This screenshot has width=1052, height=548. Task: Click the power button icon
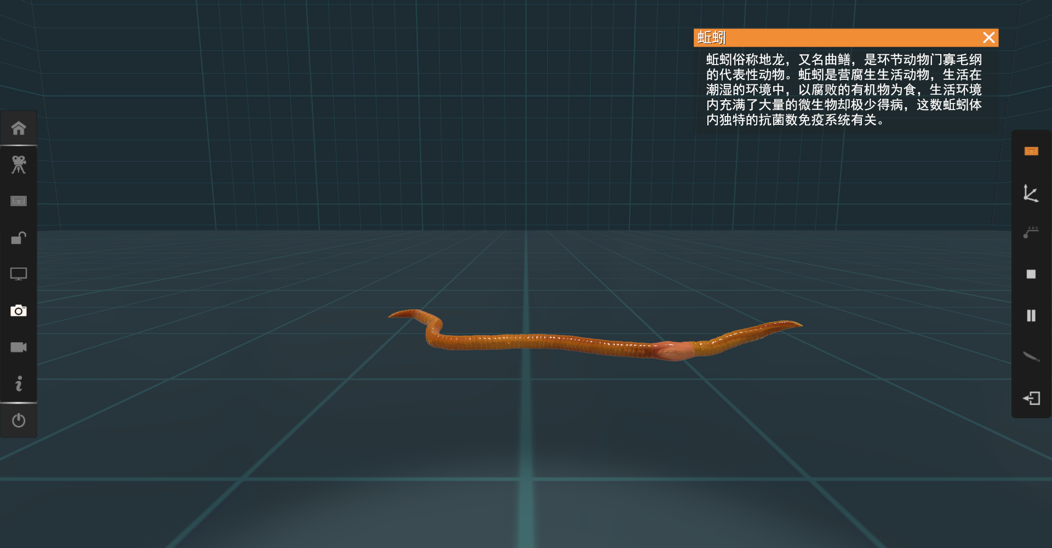point(19,420)
